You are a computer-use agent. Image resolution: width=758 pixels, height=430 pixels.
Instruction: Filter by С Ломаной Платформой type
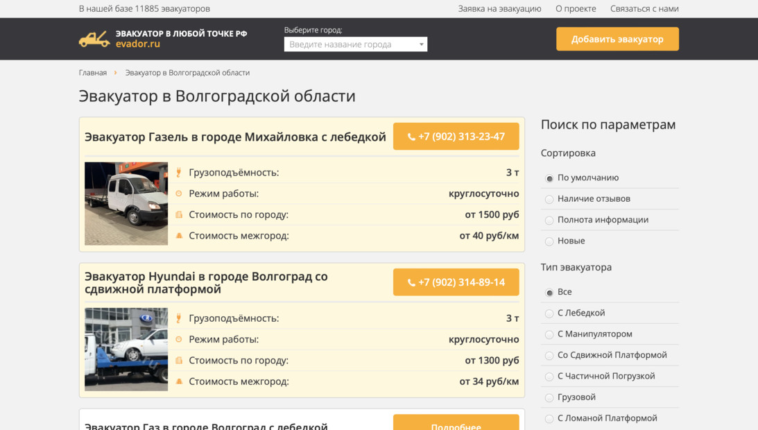point(549,419)
